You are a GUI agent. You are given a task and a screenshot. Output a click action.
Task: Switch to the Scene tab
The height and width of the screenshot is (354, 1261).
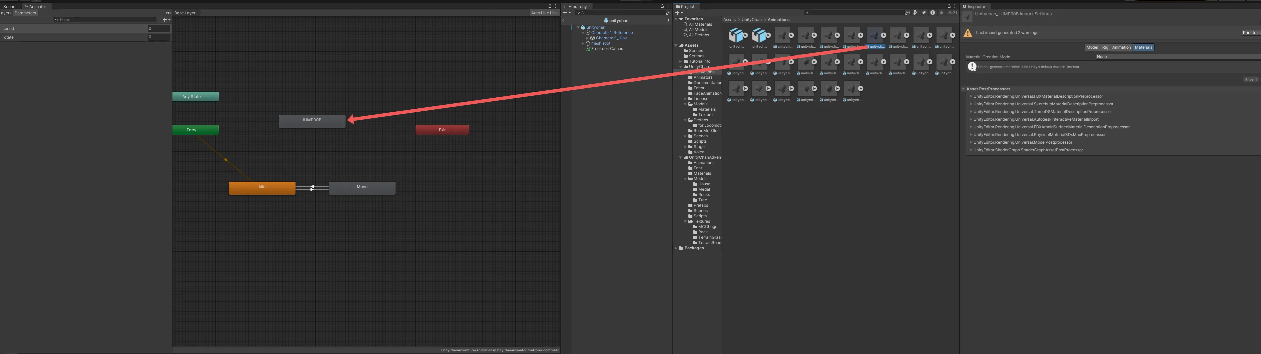(x=9, y=6)
